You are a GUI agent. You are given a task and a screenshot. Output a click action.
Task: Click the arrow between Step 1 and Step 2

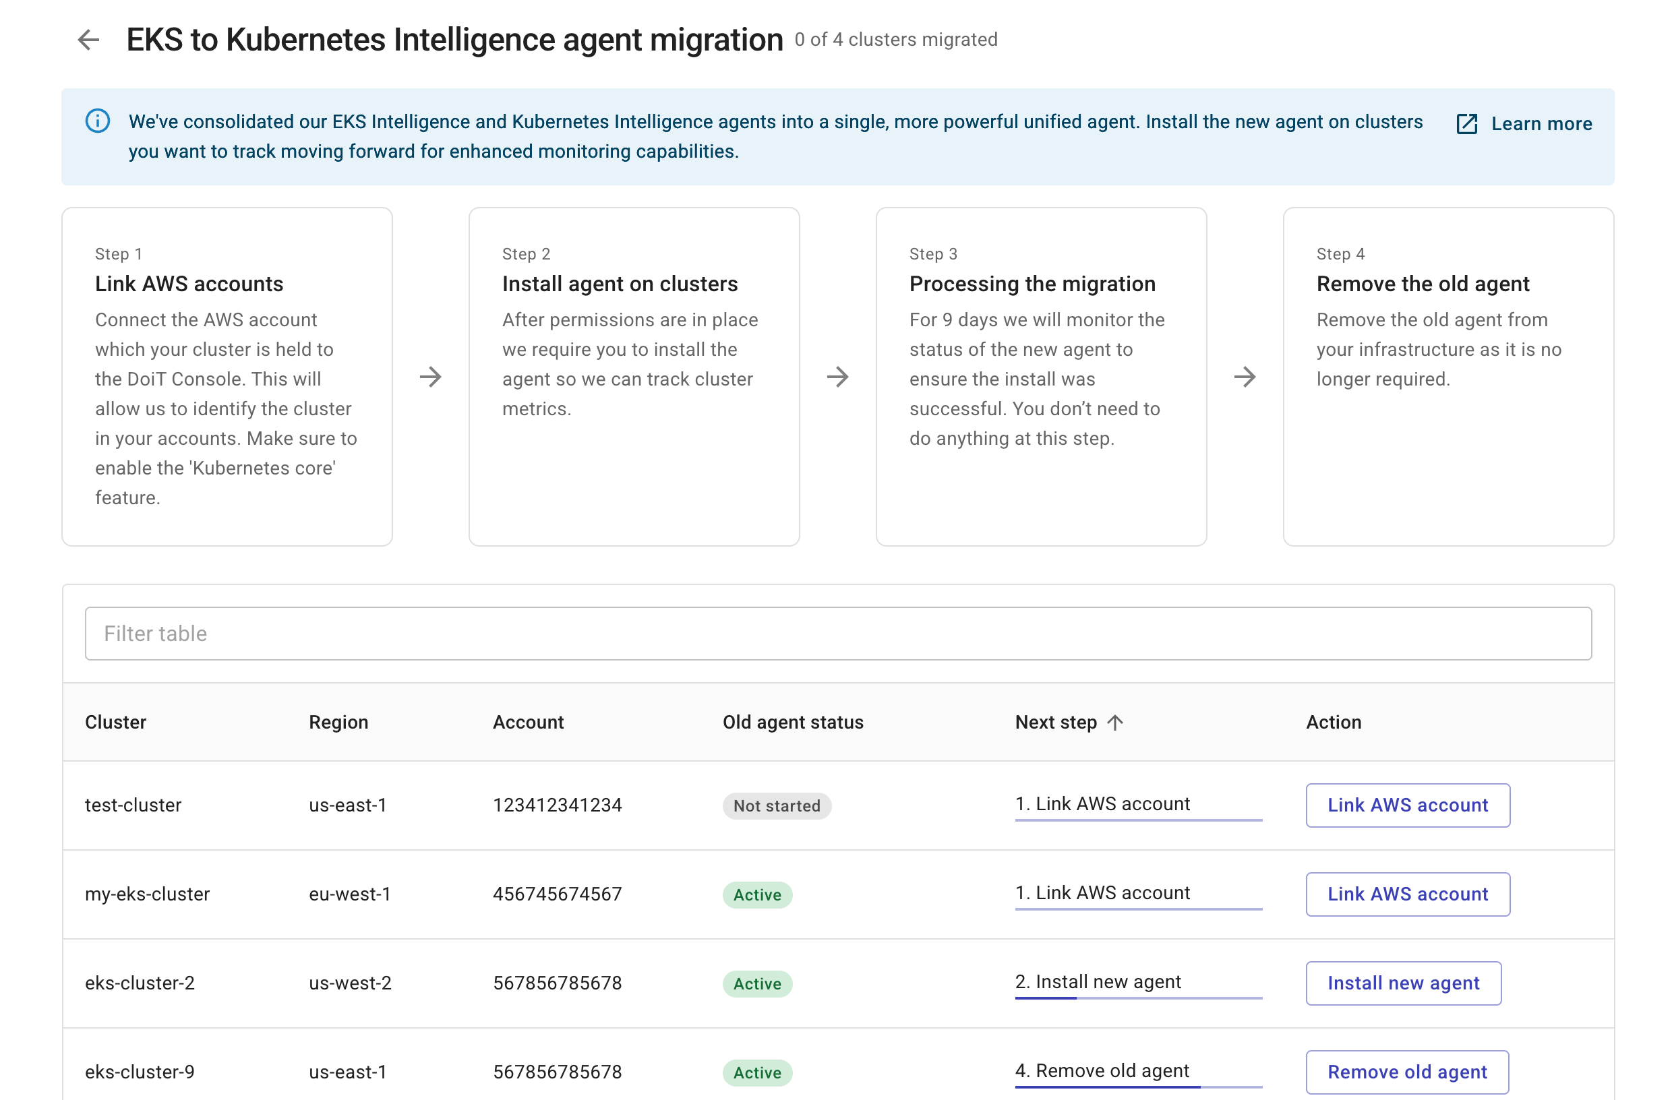click(432, 377)
